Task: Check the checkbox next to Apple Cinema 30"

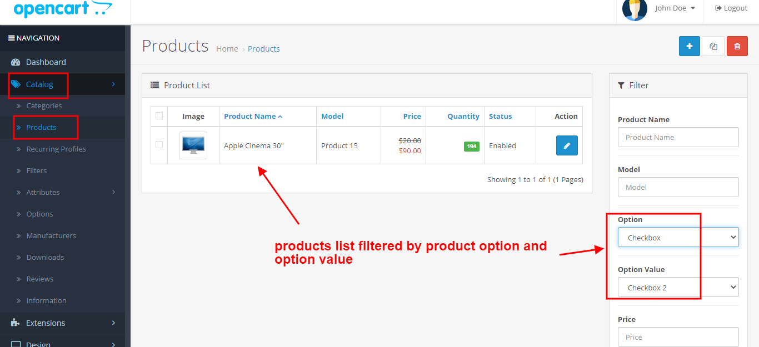Action: click(159, 145)
